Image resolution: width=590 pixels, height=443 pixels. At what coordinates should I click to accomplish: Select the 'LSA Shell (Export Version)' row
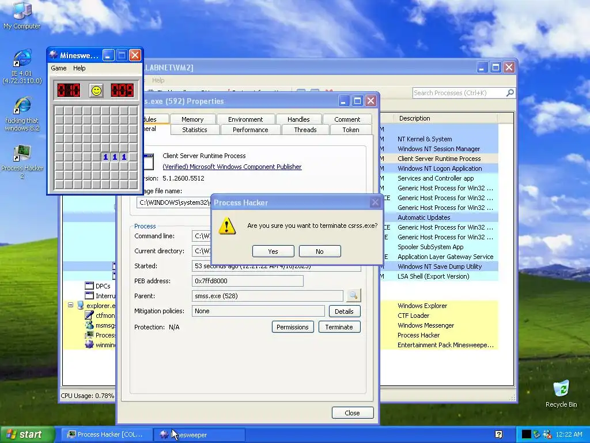(438, 276)
